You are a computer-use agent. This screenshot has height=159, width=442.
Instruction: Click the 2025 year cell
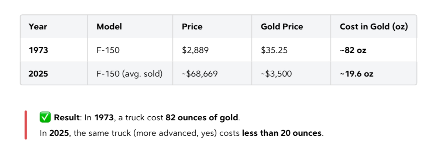pos(38,74)
